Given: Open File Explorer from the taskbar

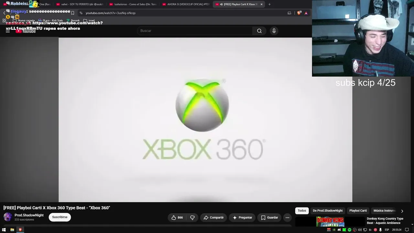Looking at the screenshot, I should click(x=12, y=230).
